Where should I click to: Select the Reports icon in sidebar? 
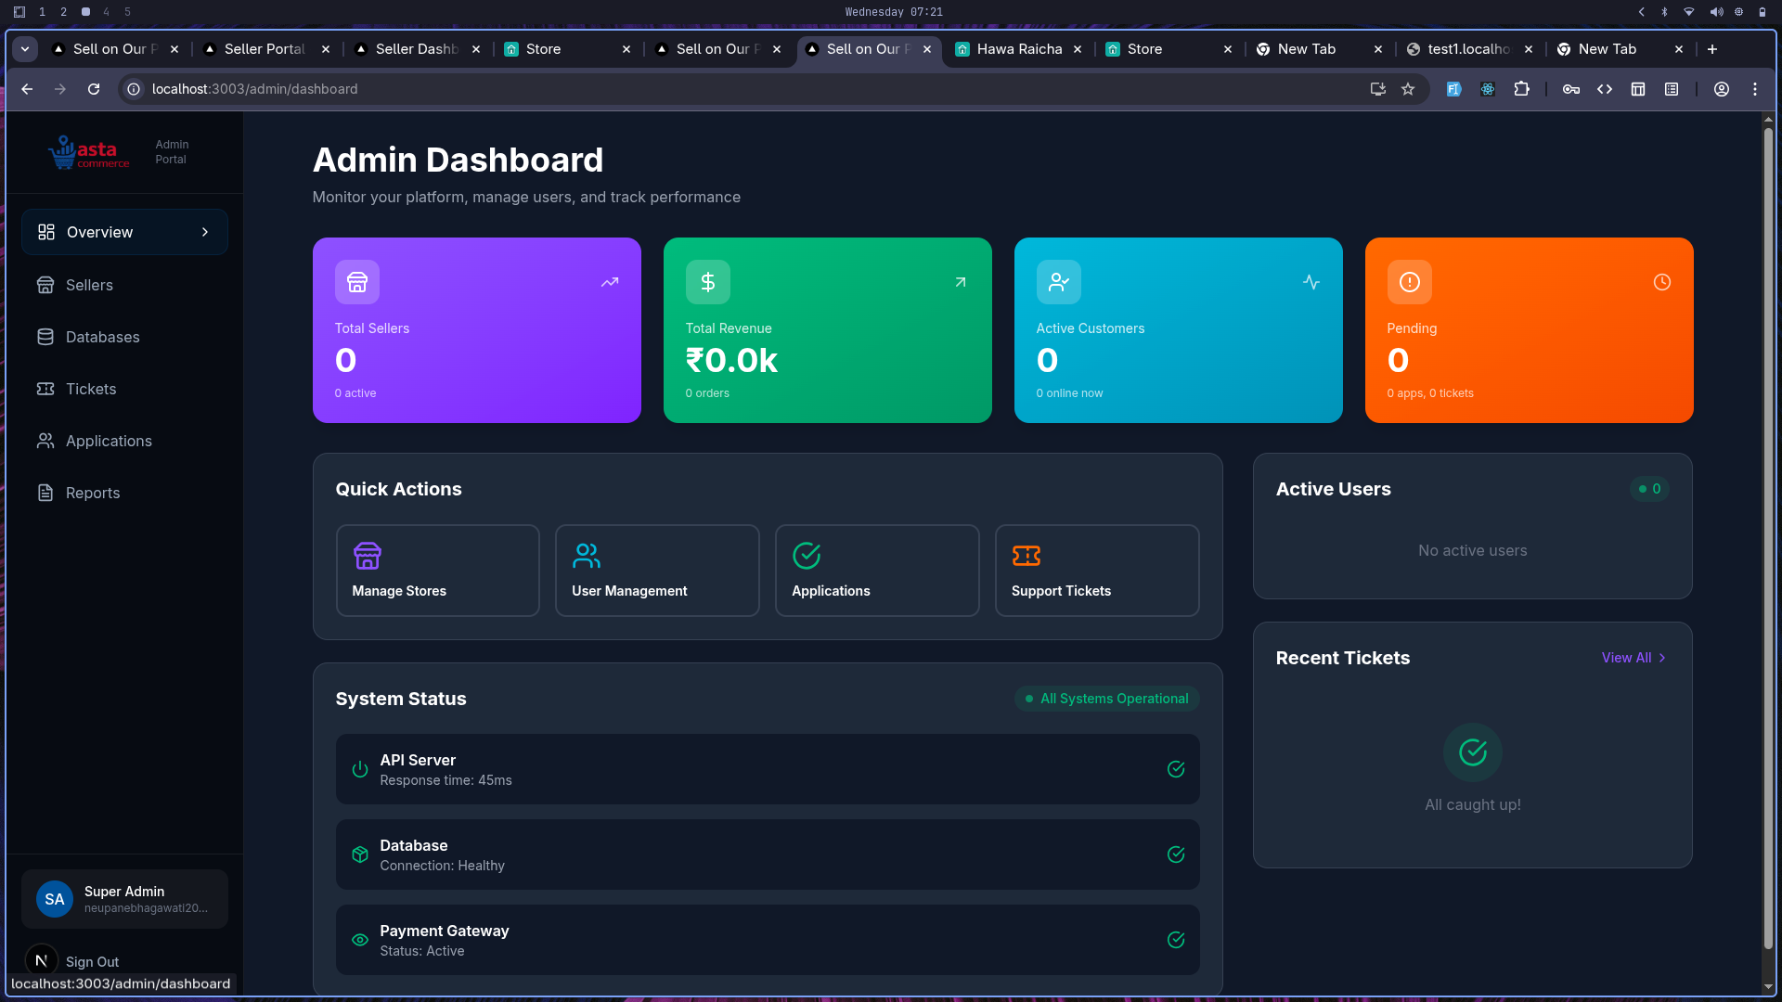(x=46, y=493)
